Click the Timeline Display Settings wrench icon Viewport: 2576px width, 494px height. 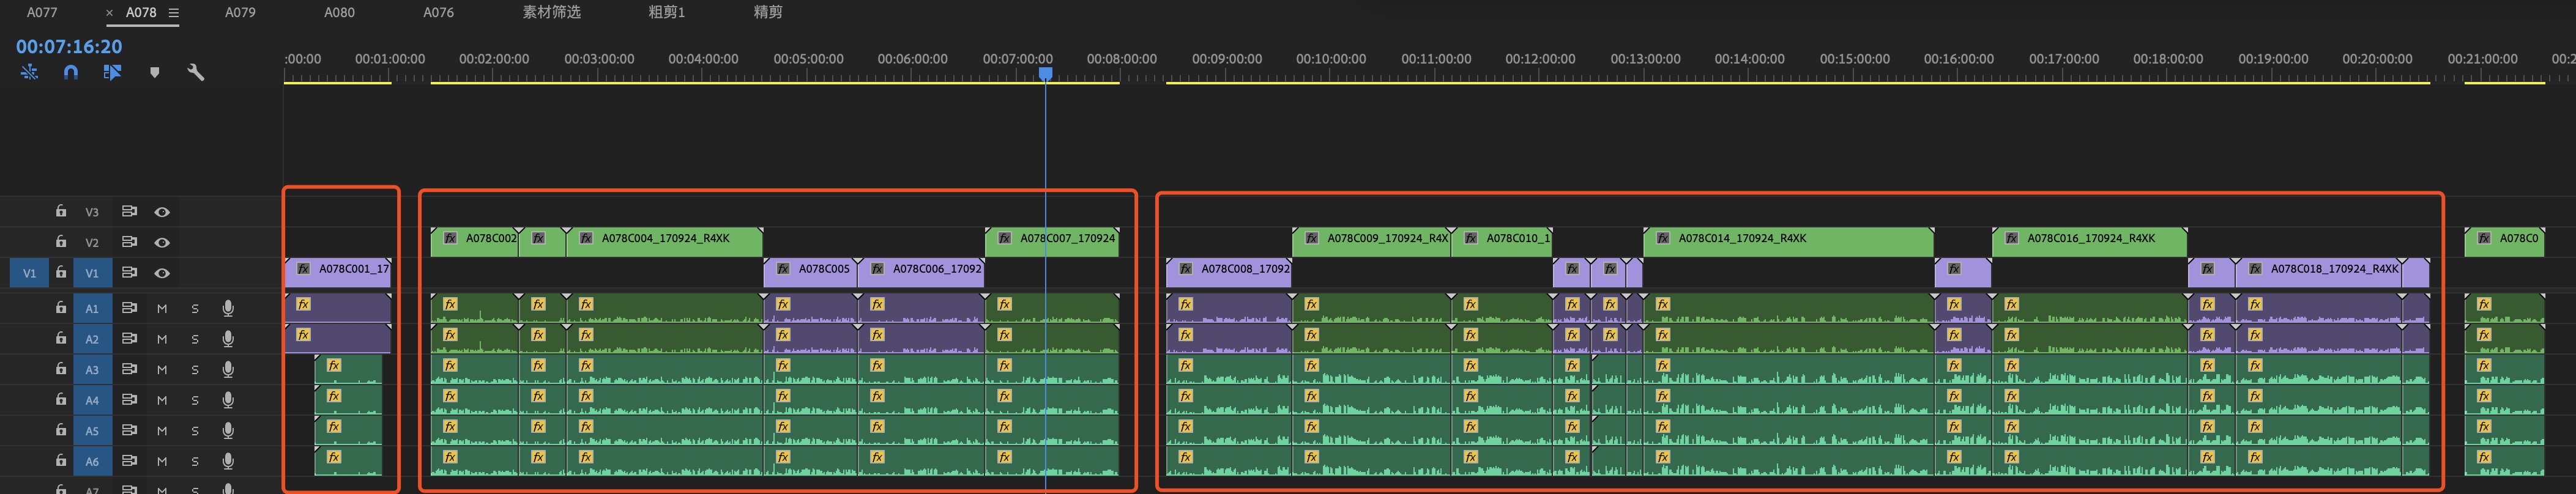pos(195,72)
